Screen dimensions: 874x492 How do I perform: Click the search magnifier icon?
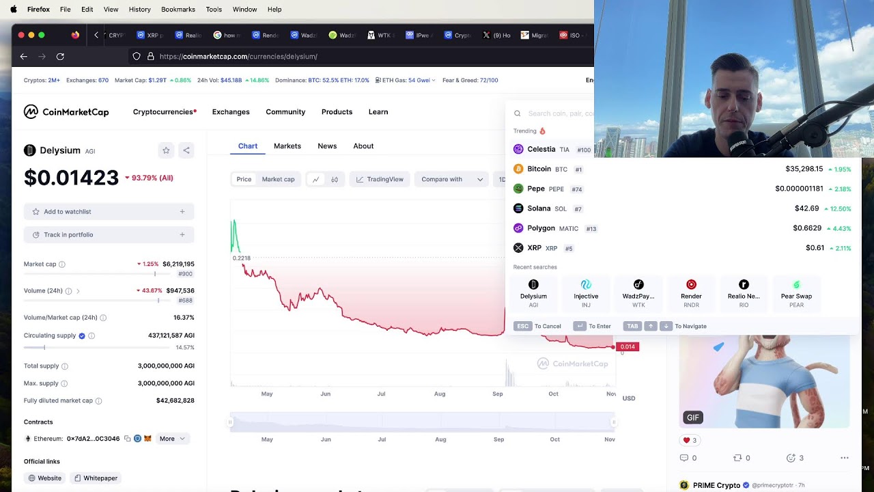(518, 113)
